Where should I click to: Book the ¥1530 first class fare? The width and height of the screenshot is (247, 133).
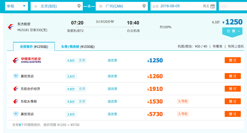coord(233,101)
